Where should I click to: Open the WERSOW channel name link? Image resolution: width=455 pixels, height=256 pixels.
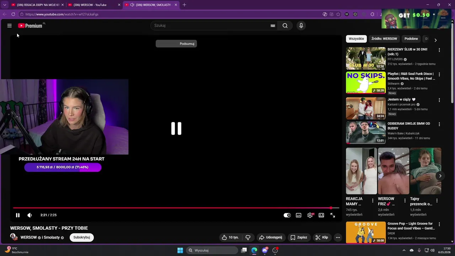(x=29, y=238)
